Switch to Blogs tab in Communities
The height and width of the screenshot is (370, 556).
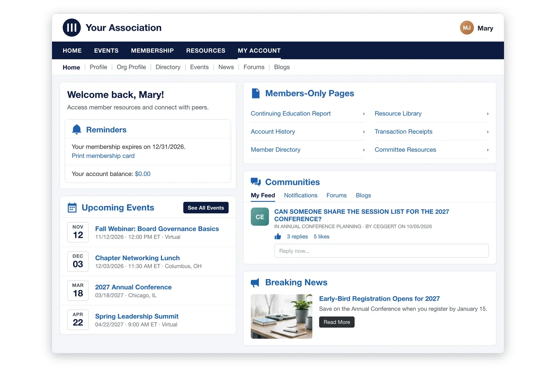(363, 195)
